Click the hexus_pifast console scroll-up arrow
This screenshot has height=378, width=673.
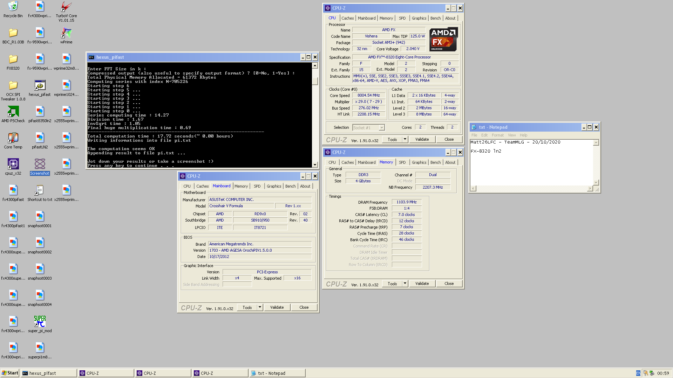pos(315,66)
